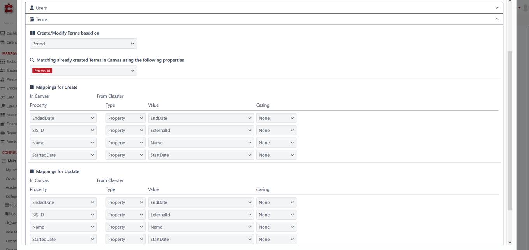Click the scrollbar up arrow at the dialog's top right
The image size is (529, 250).
coord(510,2)
